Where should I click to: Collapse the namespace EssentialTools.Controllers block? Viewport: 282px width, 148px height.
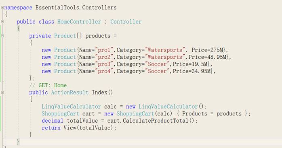(2, 8)
